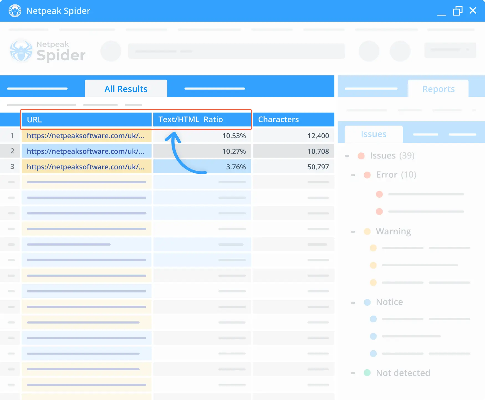Select the Not detected category
This screenshot has height=400, width=485.
click(x=403, y=373)
